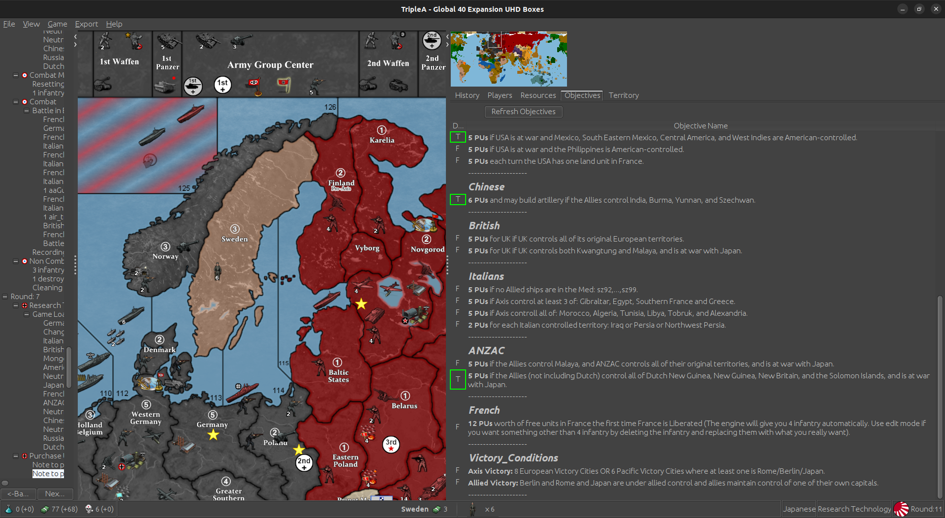The image size is (945, 518).
Task: Select the 'Resetting' history row
Action: [x=48, y=84]
